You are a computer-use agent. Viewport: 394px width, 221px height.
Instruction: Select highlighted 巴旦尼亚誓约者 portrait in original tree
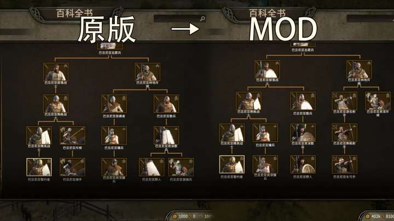pos(39,167)
